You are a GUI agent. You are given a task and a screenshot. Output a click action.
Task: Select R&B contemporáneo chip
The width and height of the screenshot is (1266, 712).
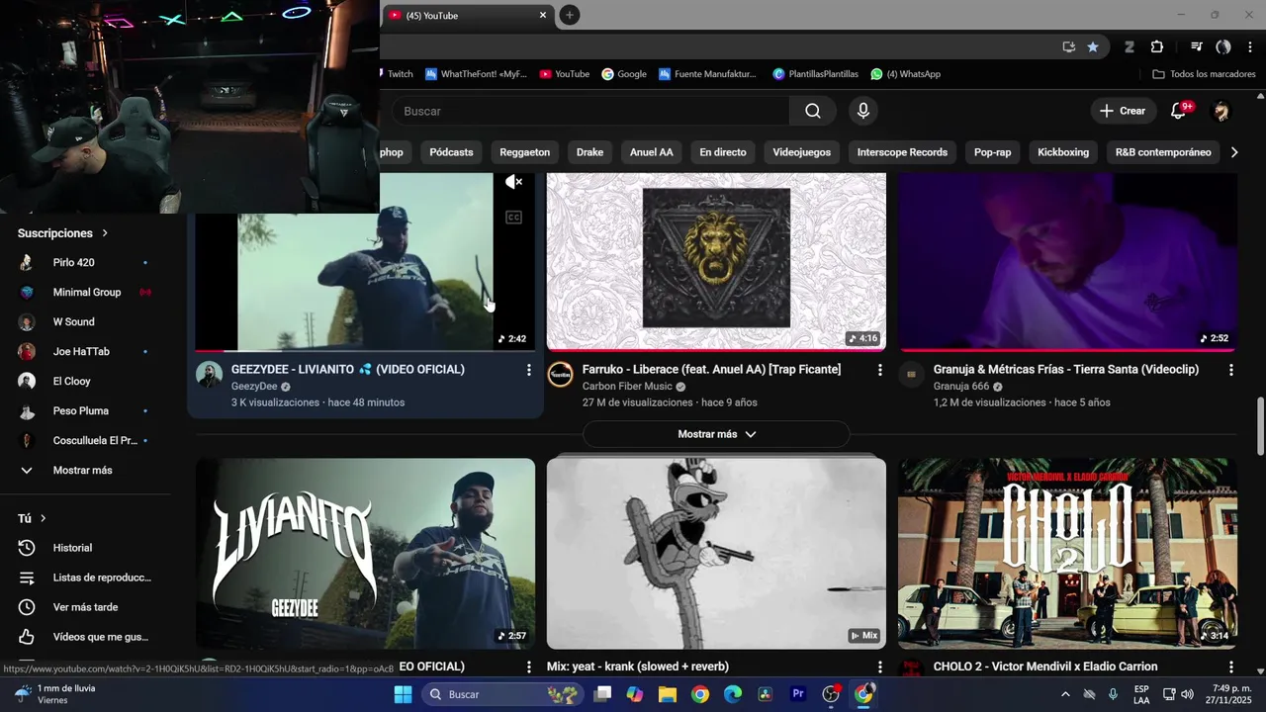click(1163, 152)
